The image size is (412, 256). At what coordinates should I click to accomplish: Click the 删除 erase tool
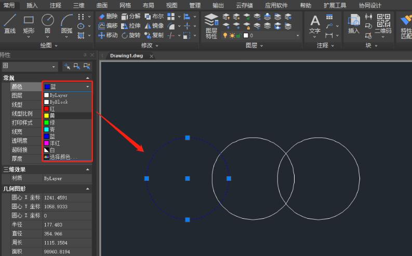pos(108,17)
